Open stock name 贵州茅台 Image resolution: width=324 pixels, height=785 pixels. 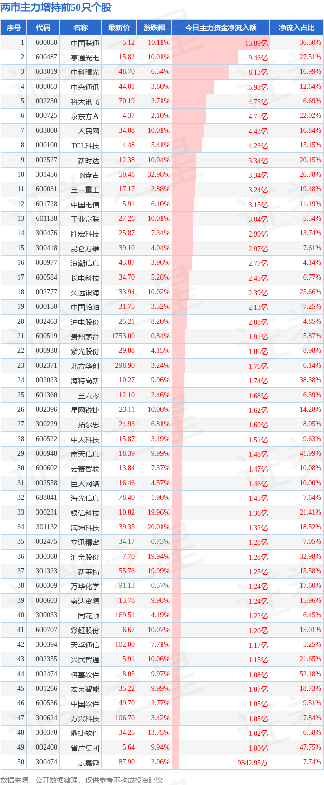(85, 336)
